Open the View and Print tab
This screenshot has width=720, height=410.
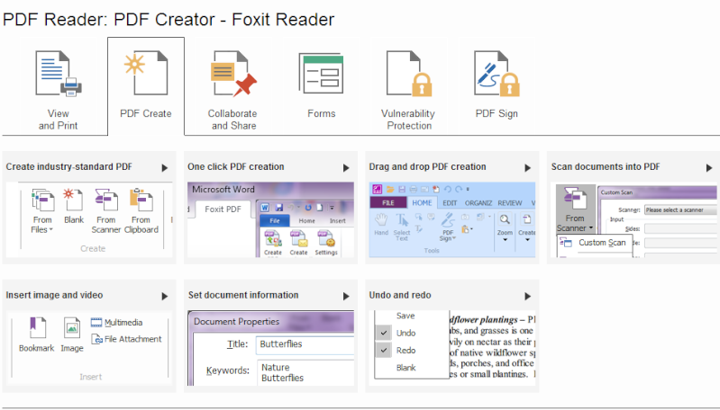pyautogui.click(x=58, y=88)
